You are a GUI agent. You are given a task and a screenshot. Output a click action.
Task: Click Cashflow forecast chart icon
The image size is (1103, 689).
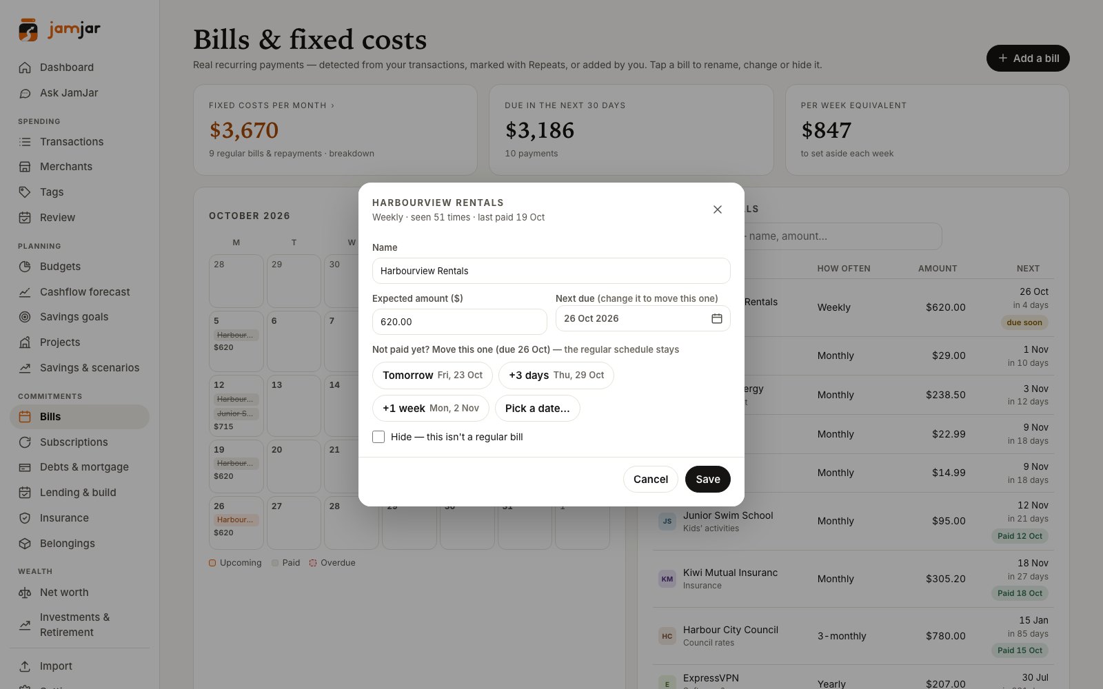point(25,292)
